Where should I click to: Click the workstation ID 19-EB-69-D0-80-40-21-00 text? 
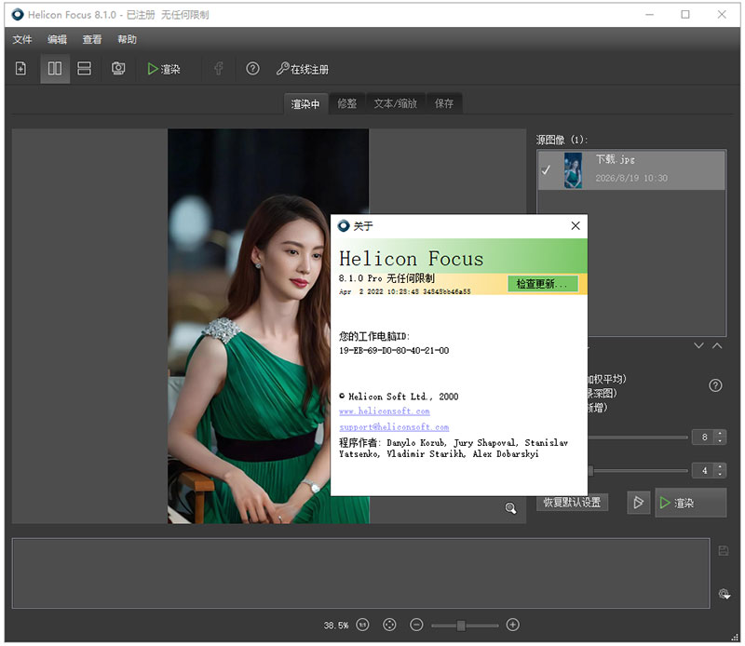coord(394,351)
